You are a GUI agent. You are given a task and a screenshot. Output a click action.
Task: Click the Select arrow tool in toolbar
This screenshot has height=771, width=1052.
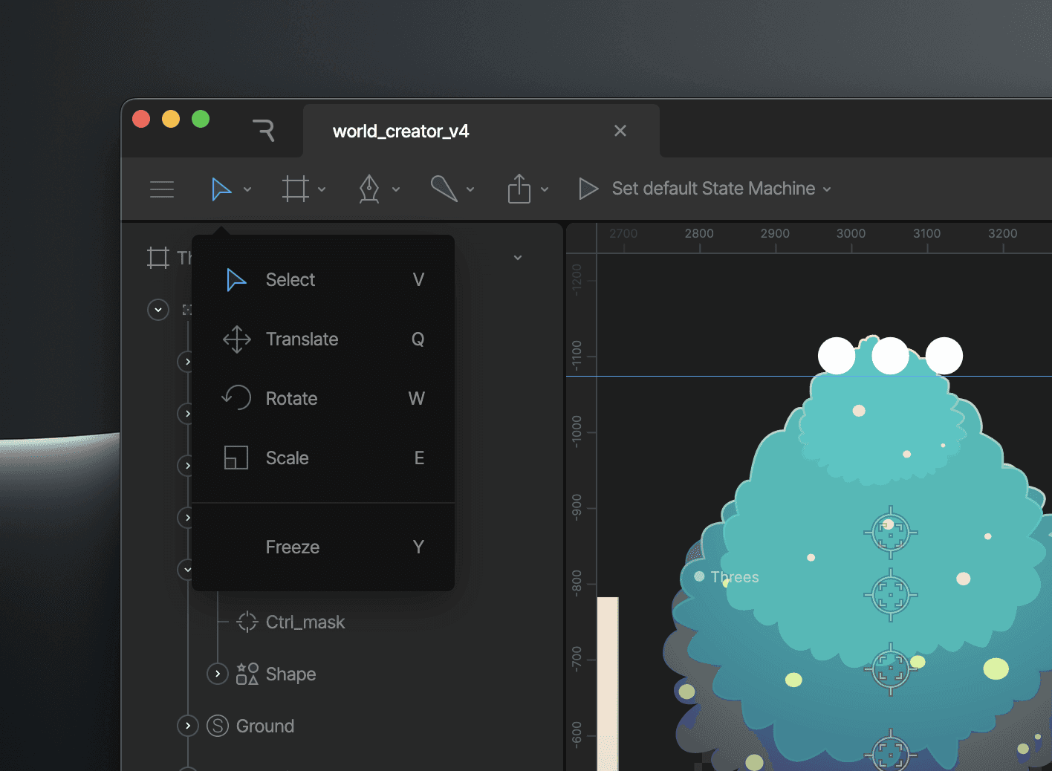click(x=221, y=189)
